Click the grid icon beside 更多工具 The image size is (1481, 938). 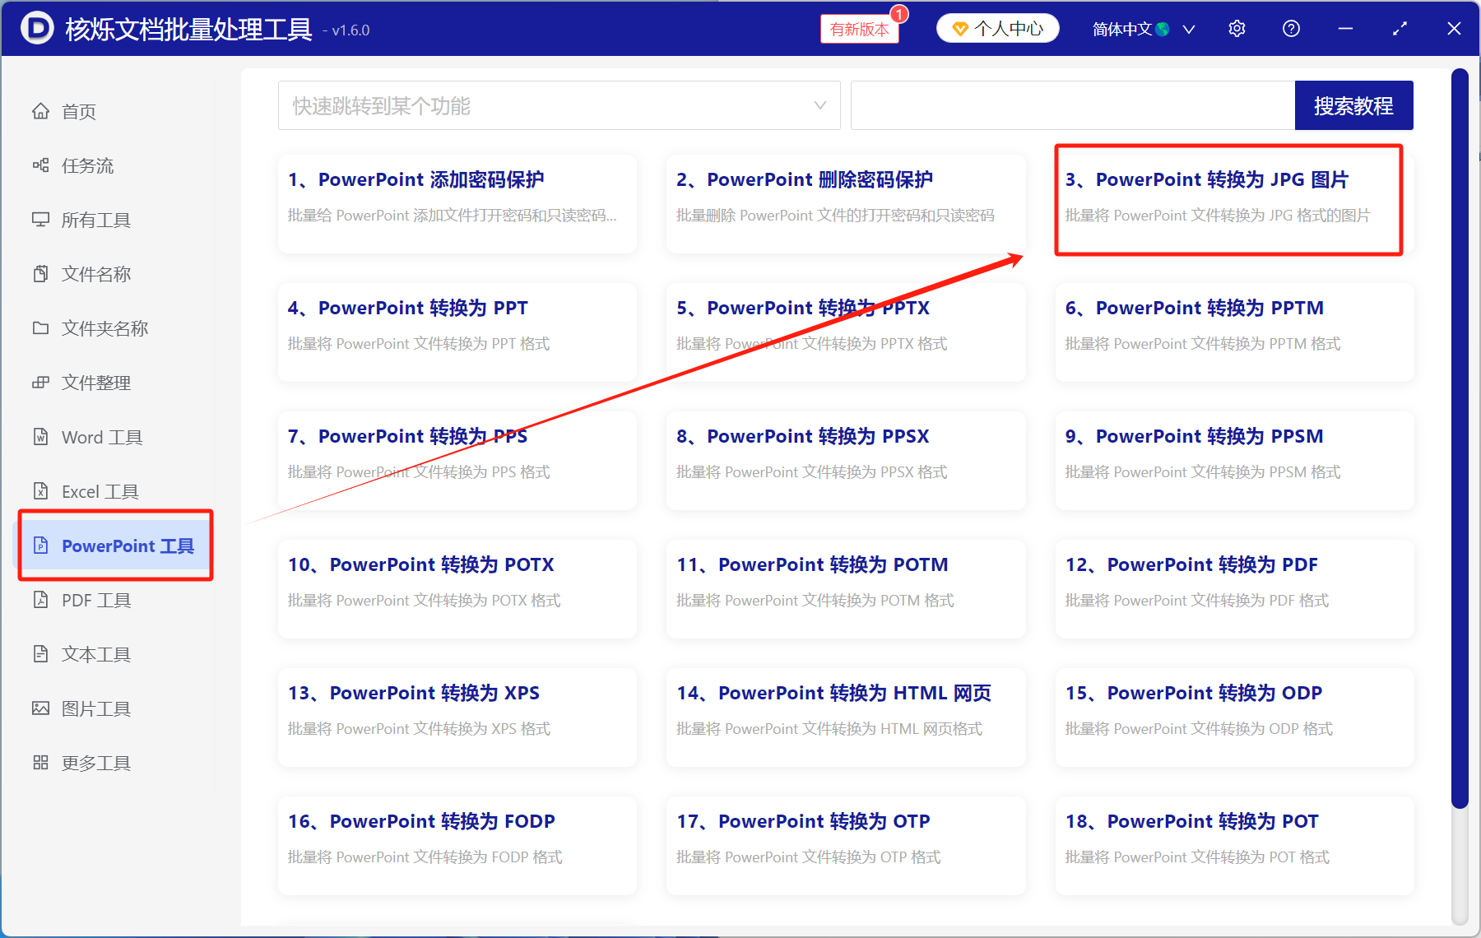[x=40, y=763]
